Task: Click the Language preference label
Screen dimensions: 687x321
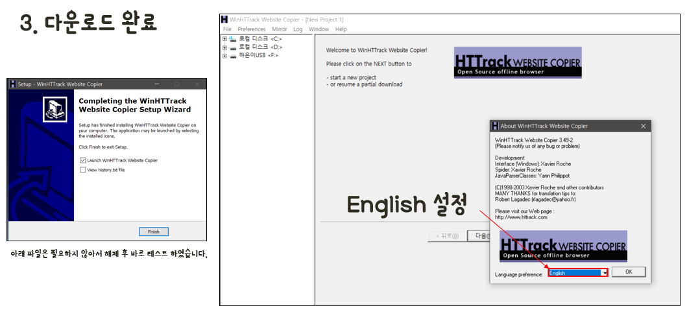Action: pos(519,274)
